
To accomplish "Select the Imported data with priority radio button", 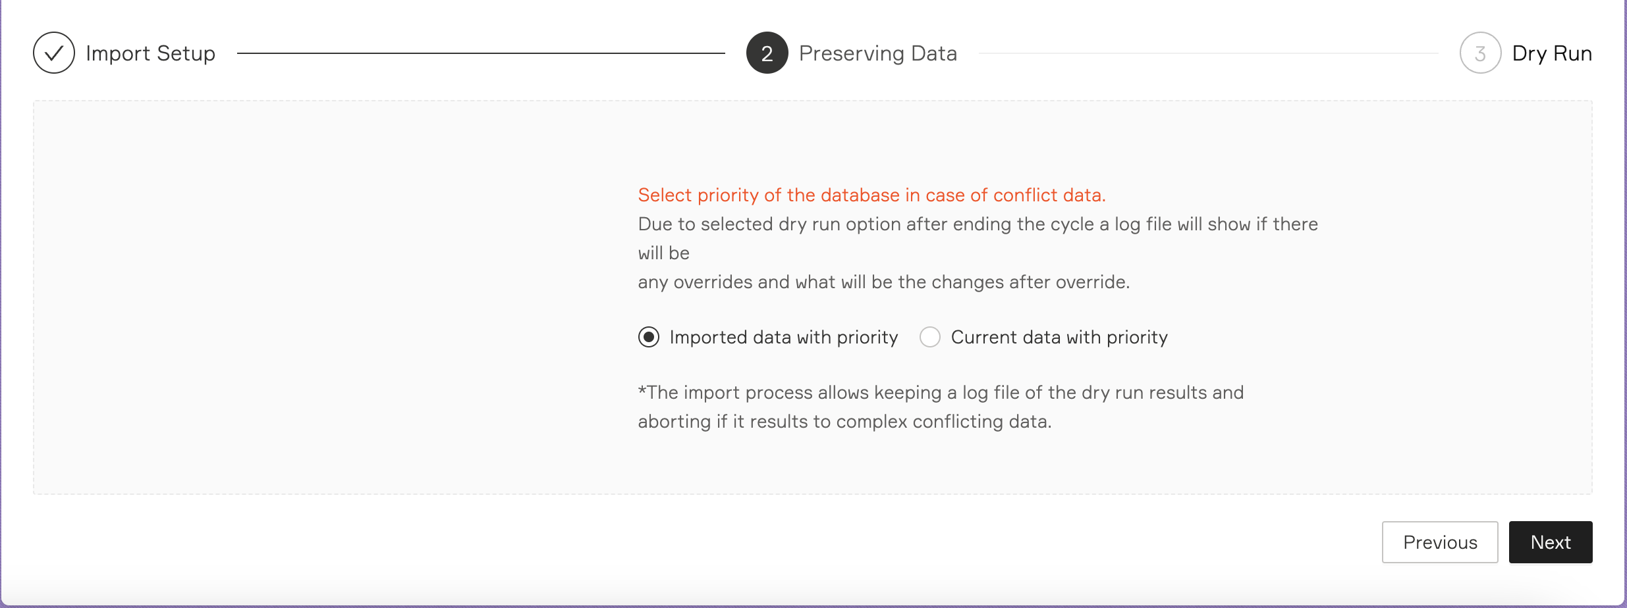I will pyautogui.click(x=649, y=337).
